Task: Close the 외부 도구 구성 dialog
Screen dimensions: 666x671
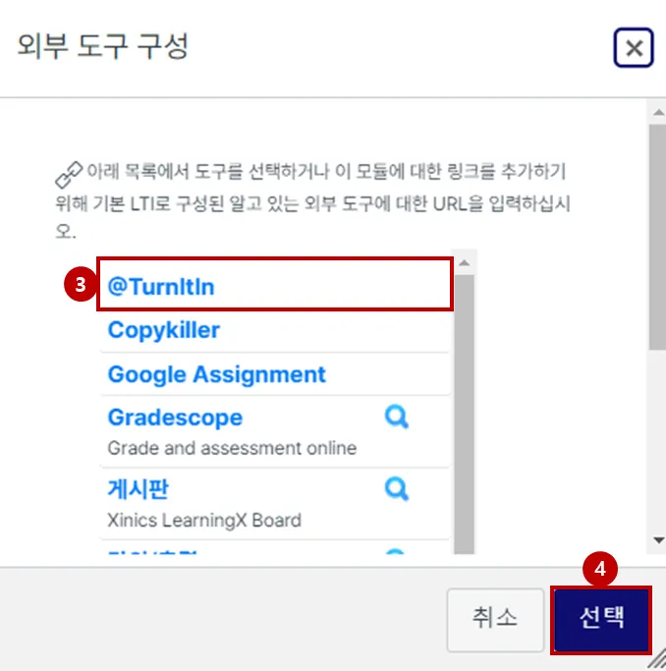Action: [633, 47]
